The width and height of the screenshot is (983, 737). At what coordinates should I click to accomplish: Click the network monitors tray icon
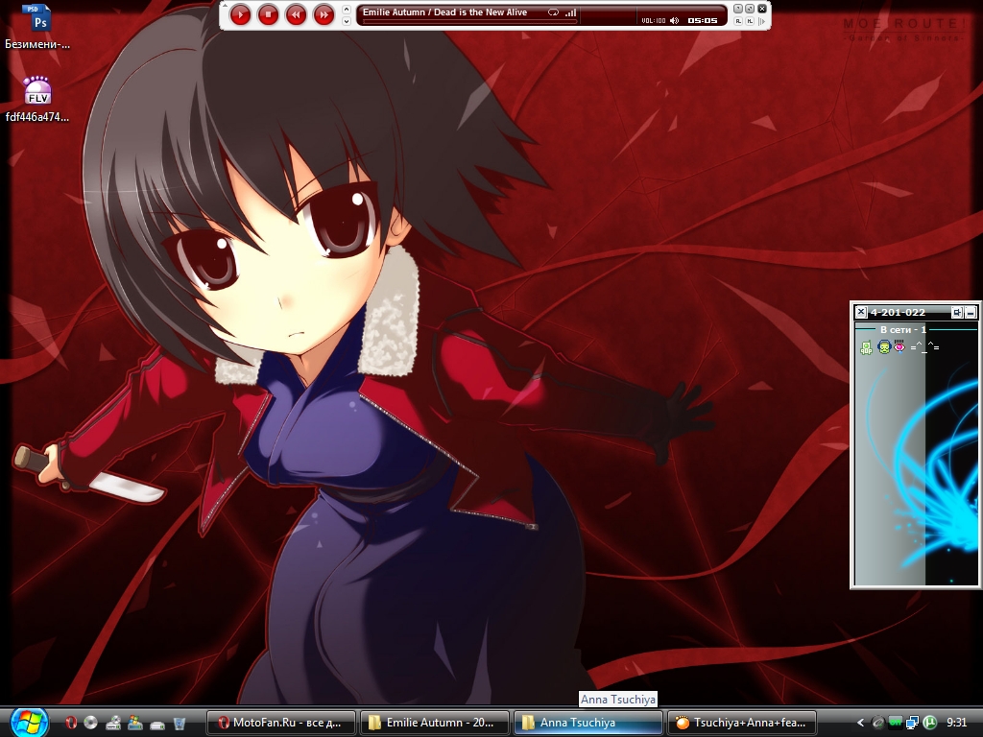(x=912, y=723)
